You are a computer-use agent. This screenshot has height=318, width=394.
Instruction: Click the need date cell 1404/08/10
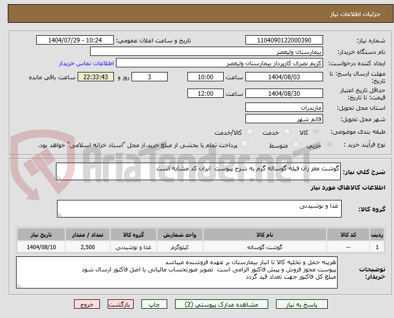41,248
